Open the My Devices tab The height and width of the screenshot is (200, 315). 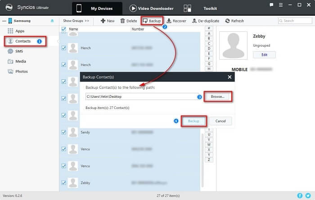click(x=97, y=9)
